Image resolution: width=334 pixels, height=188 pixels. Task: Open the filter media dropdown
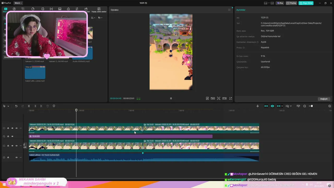click(x=100, y=18)
